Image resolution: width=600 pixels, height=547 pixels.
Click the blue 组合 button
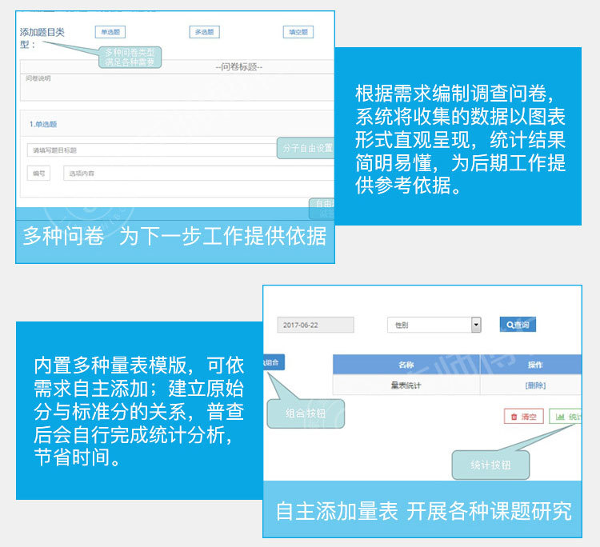click(x=274, y=362)
